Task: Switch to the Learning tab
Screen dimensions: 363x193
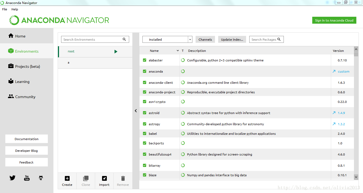Action: point(27,81)
